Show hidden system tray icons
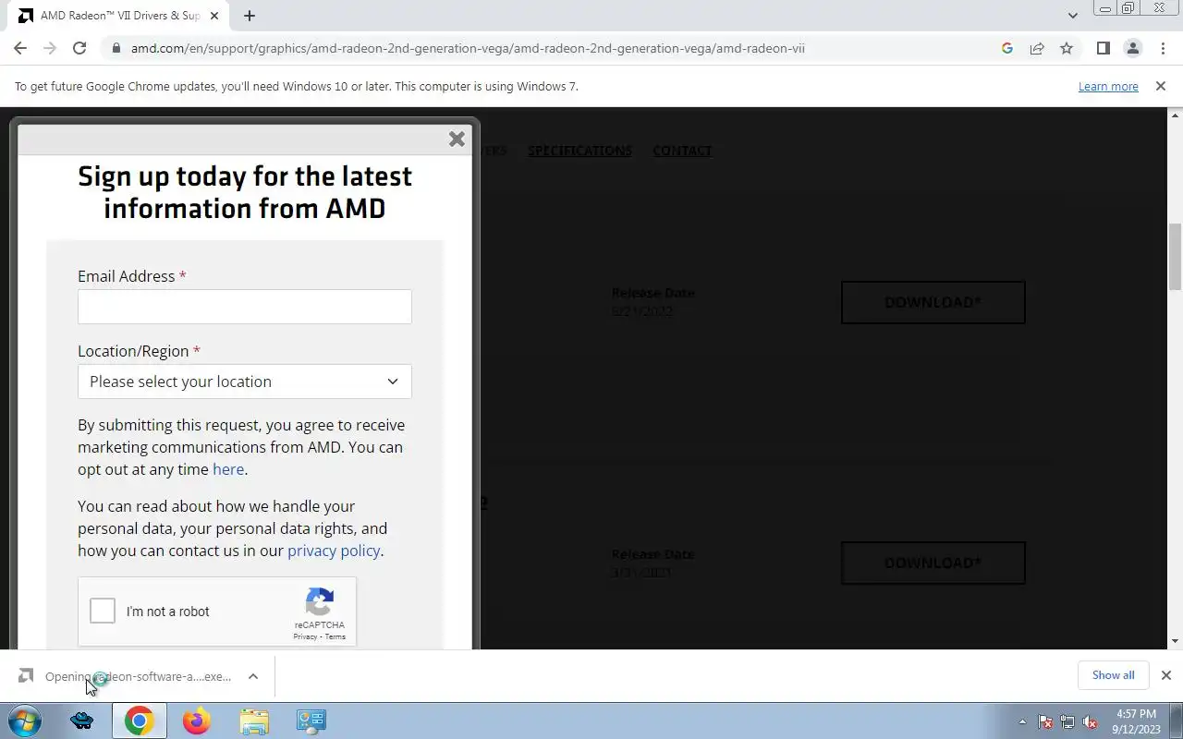This screenshot has width=1183, height=739. [x=1022, y=722]
